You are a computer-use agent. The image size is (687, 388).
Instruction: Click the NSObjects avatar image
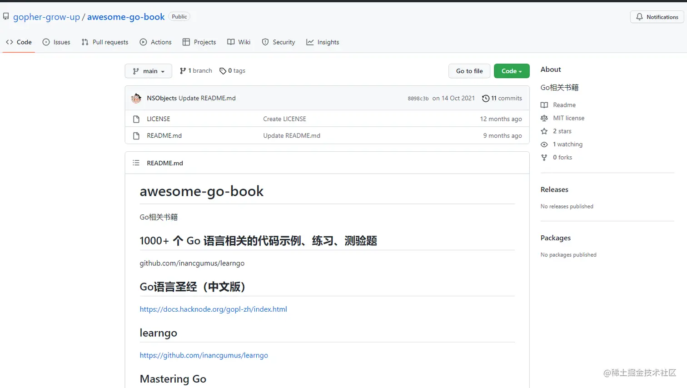pos(136,98)
